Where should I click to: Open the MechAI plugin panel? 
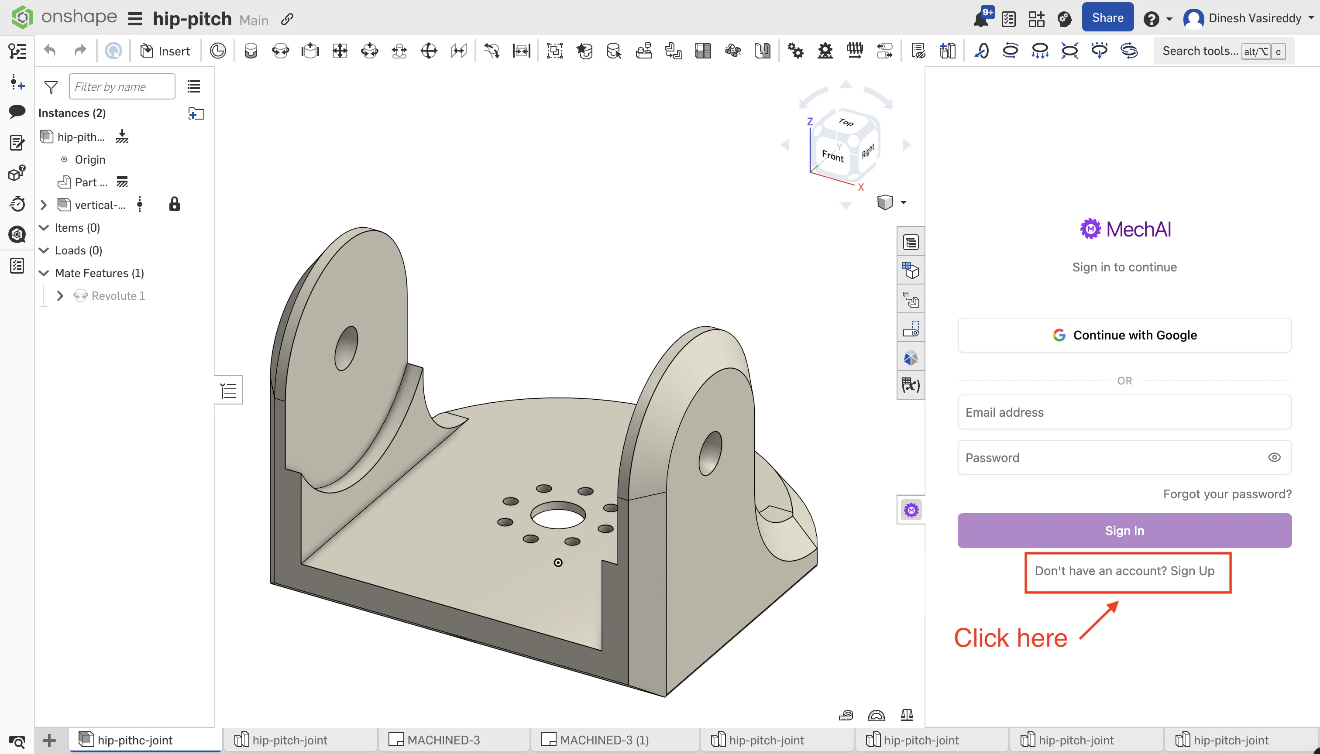[911, 510]
